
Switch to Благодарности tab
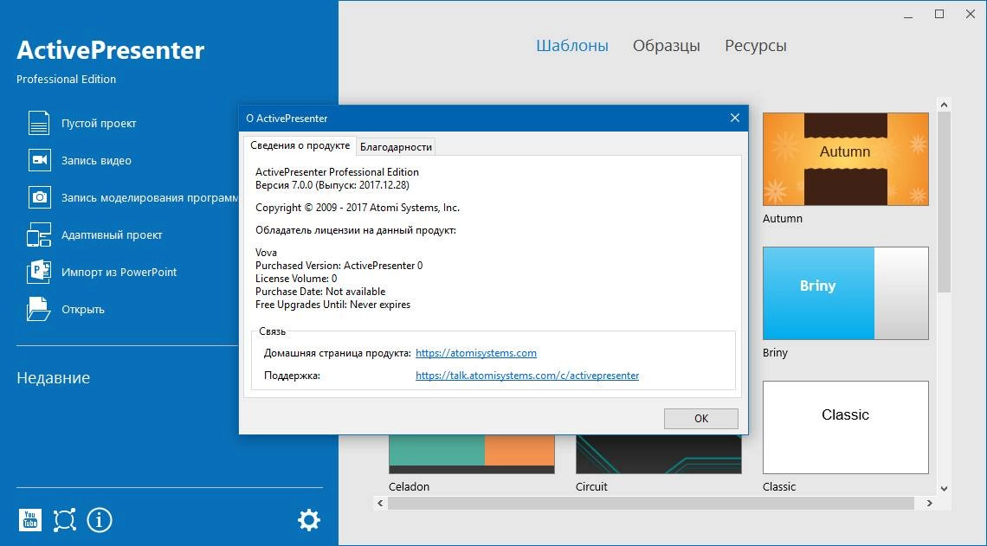pyautogui.click(x=396, y=146)
